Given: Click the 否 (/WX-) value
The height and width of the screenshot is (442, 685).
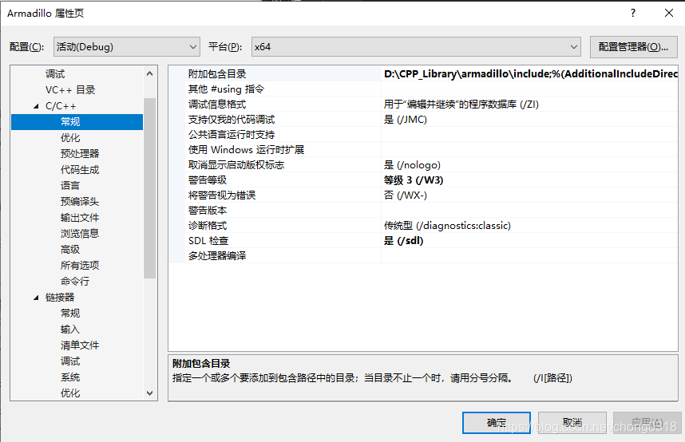Looking at the screenshot, I should point(406,195).
